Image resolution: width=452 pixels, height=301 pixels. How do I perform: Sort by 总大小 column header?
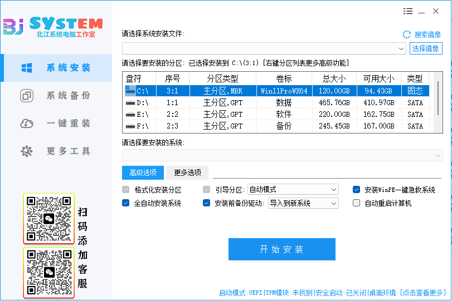334,78
